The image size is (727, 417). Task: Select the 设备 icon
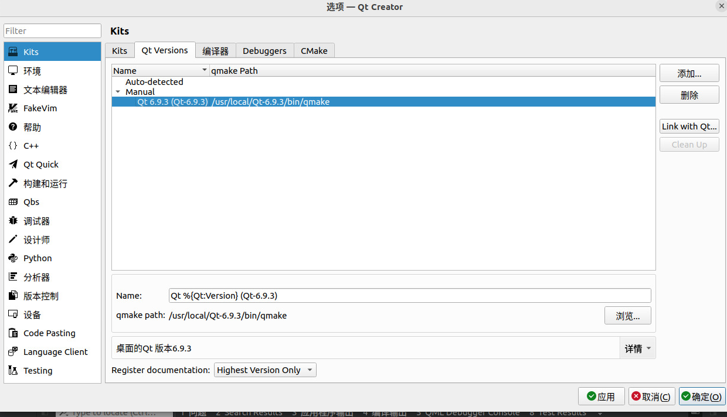(13, 314)
